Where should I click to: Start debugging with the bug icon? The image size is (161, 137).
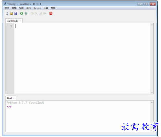click(x=26, y=13)
